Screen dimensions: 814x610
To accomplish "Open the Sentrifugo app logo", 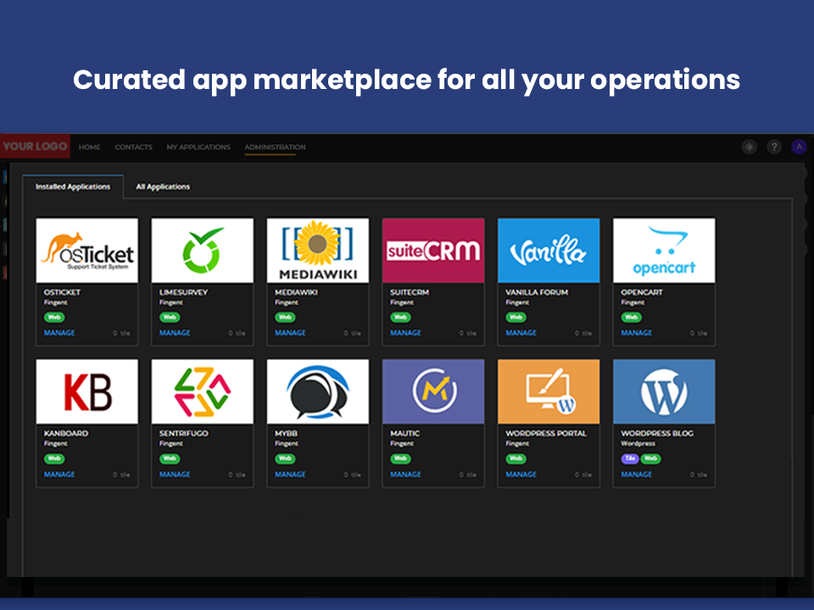I will [203, 391].
